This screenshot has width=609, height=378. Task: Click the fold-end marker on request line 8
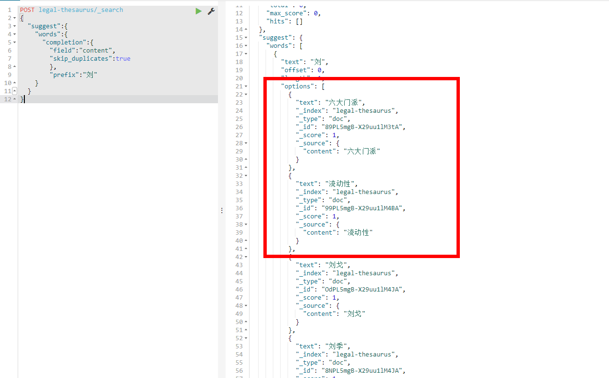(15, 66)
